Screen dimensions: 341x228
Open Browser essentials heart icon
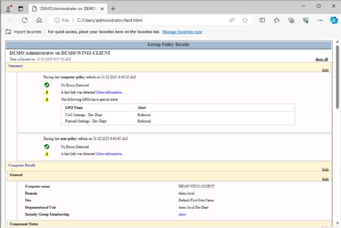click(x=306, y=20)
